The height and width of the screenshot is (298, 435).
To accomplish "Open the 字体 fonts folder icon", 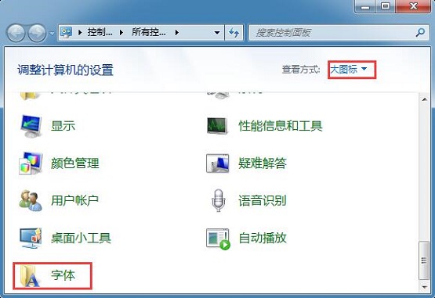I will pos(31,276).
